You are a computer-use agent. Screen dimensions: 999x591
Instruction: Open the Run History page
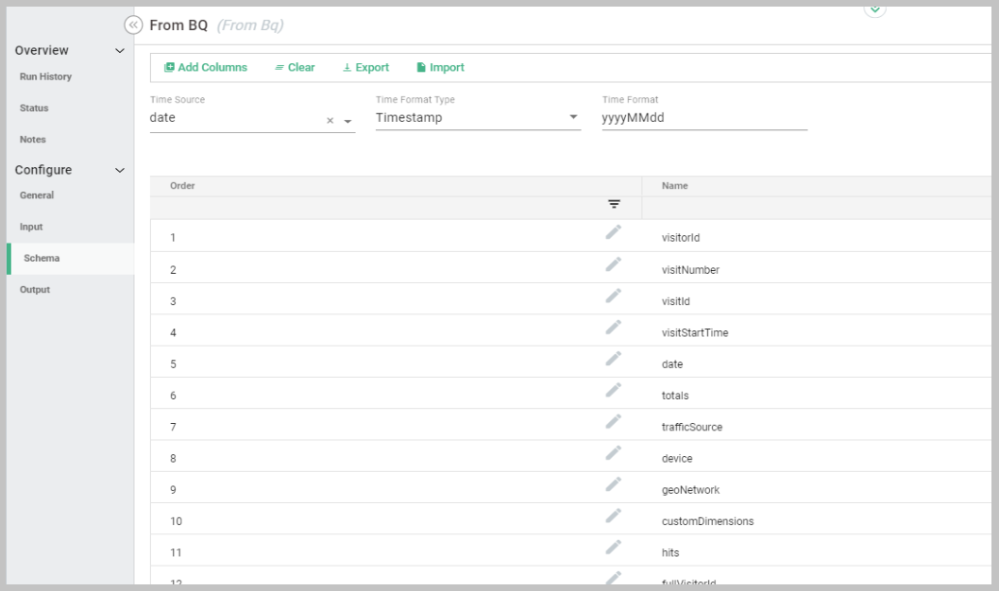pos(45,76)
